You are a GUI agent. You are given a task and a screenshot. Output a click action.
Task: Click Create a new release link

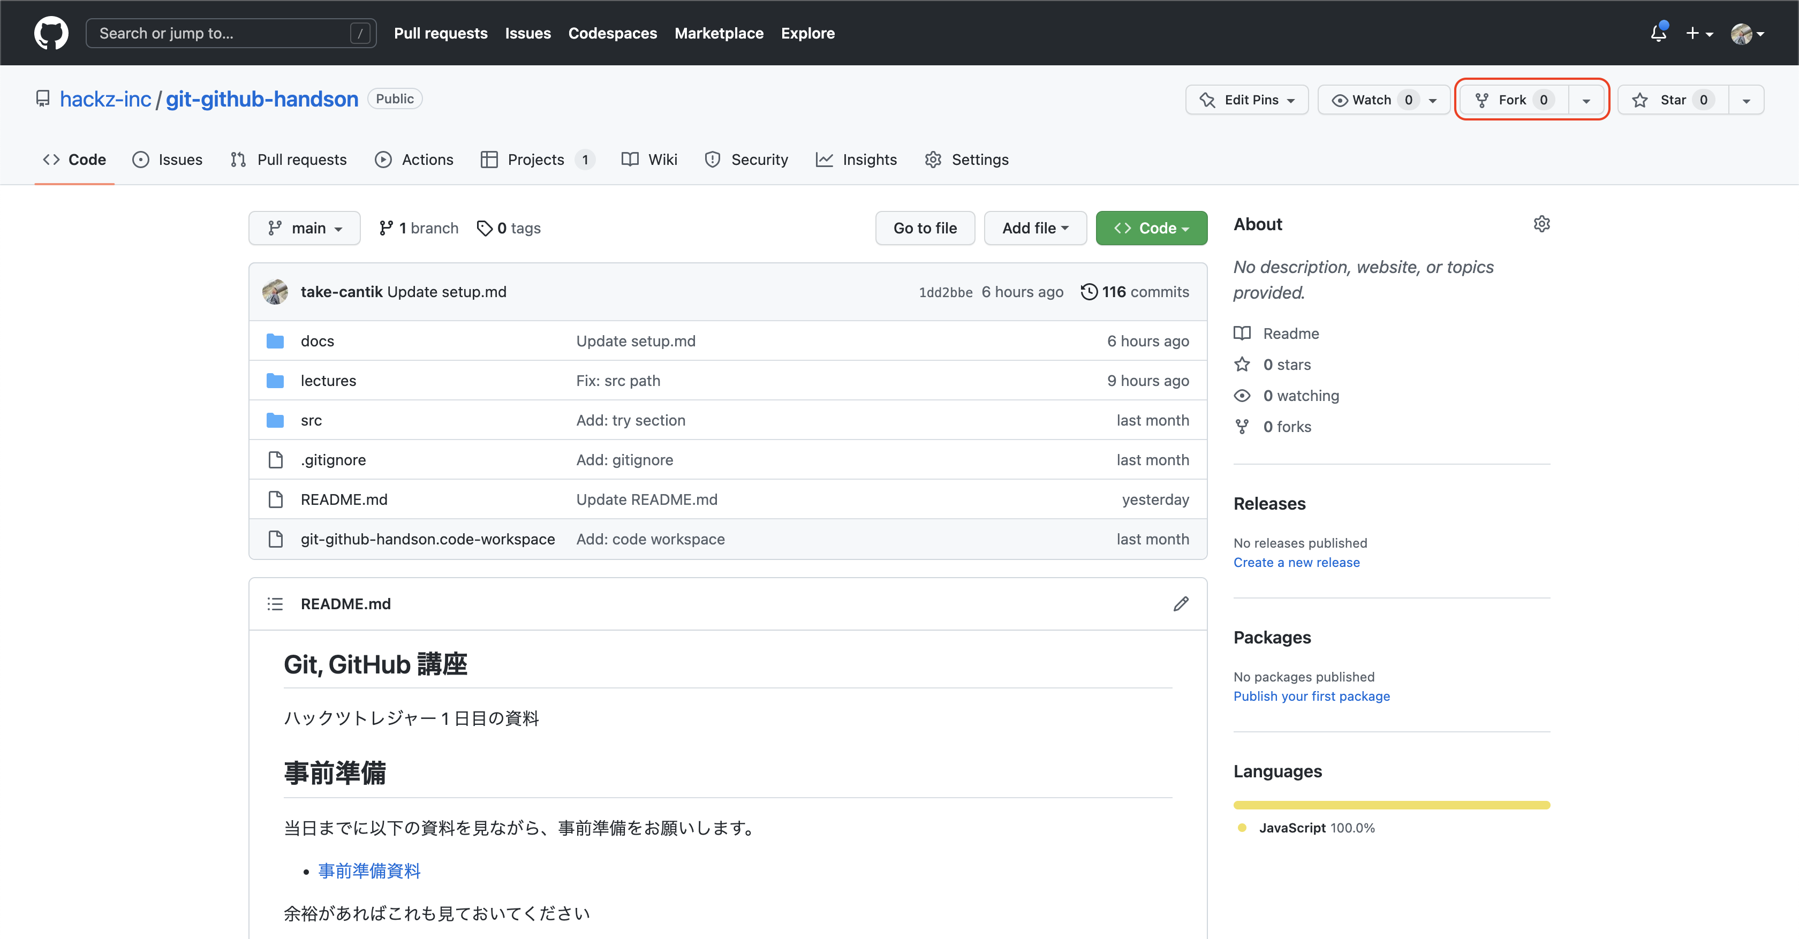[x=1296, y=563]
